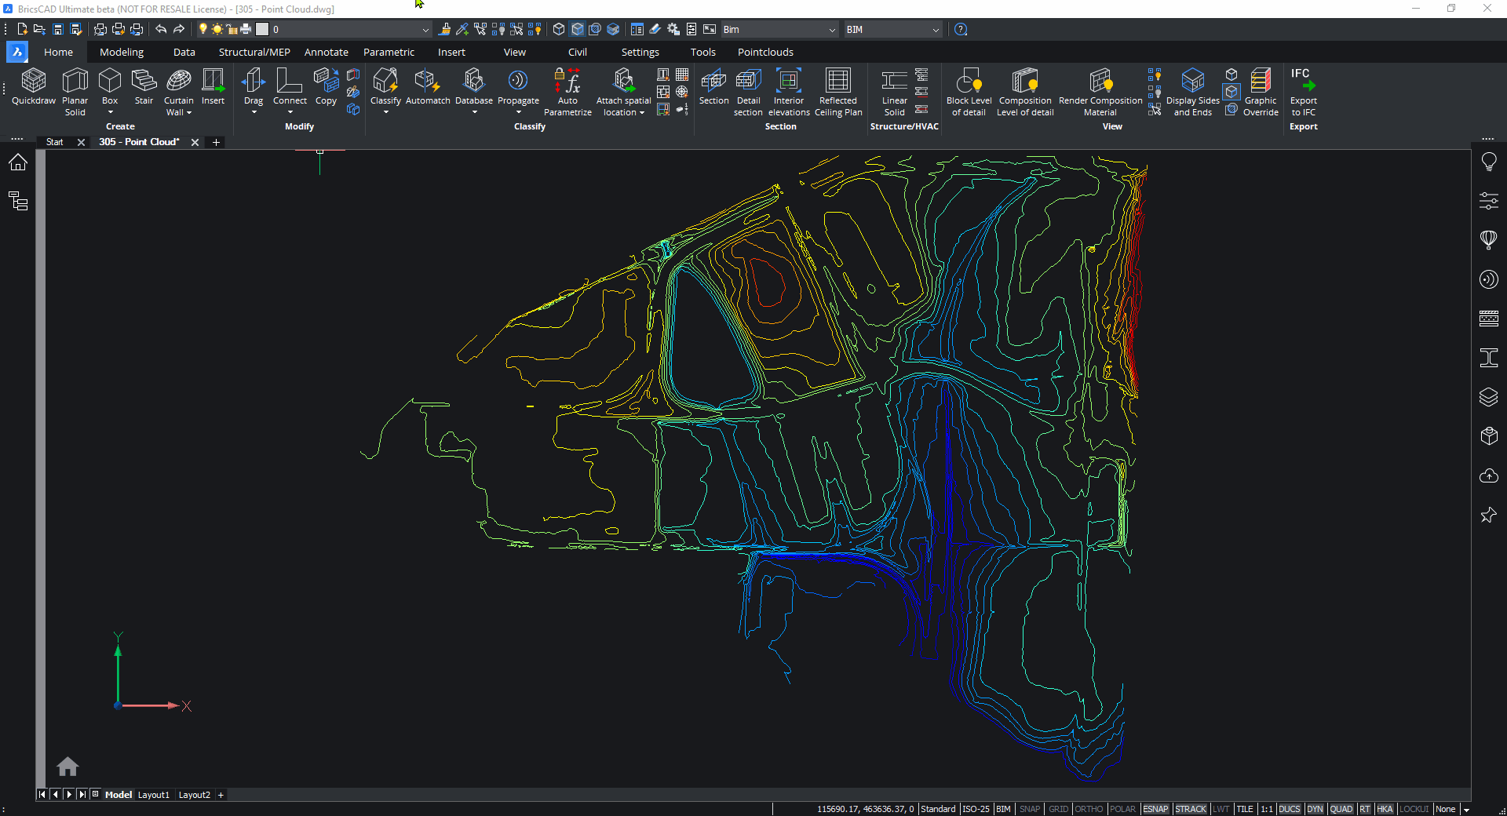Click the 1:1 annotation scale
The height and width of the screenshot is (816, 1507).
[1266, 809]
